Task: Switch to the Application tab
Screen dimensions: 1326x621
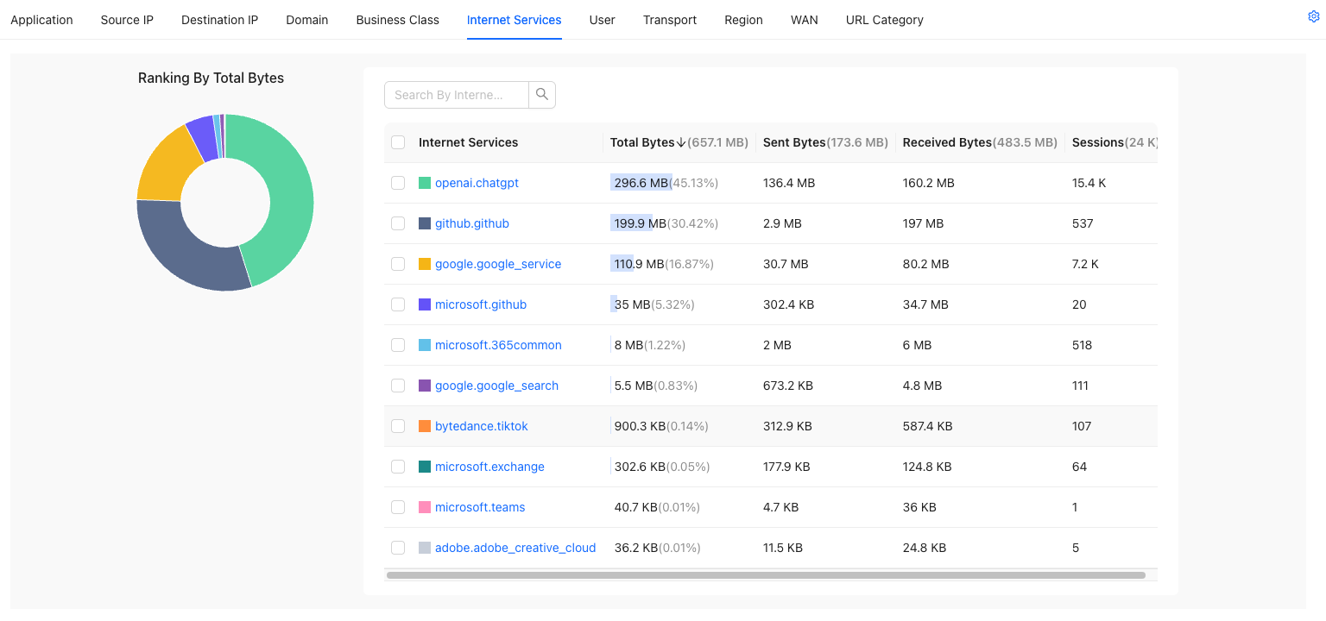Action: point(41,20)
